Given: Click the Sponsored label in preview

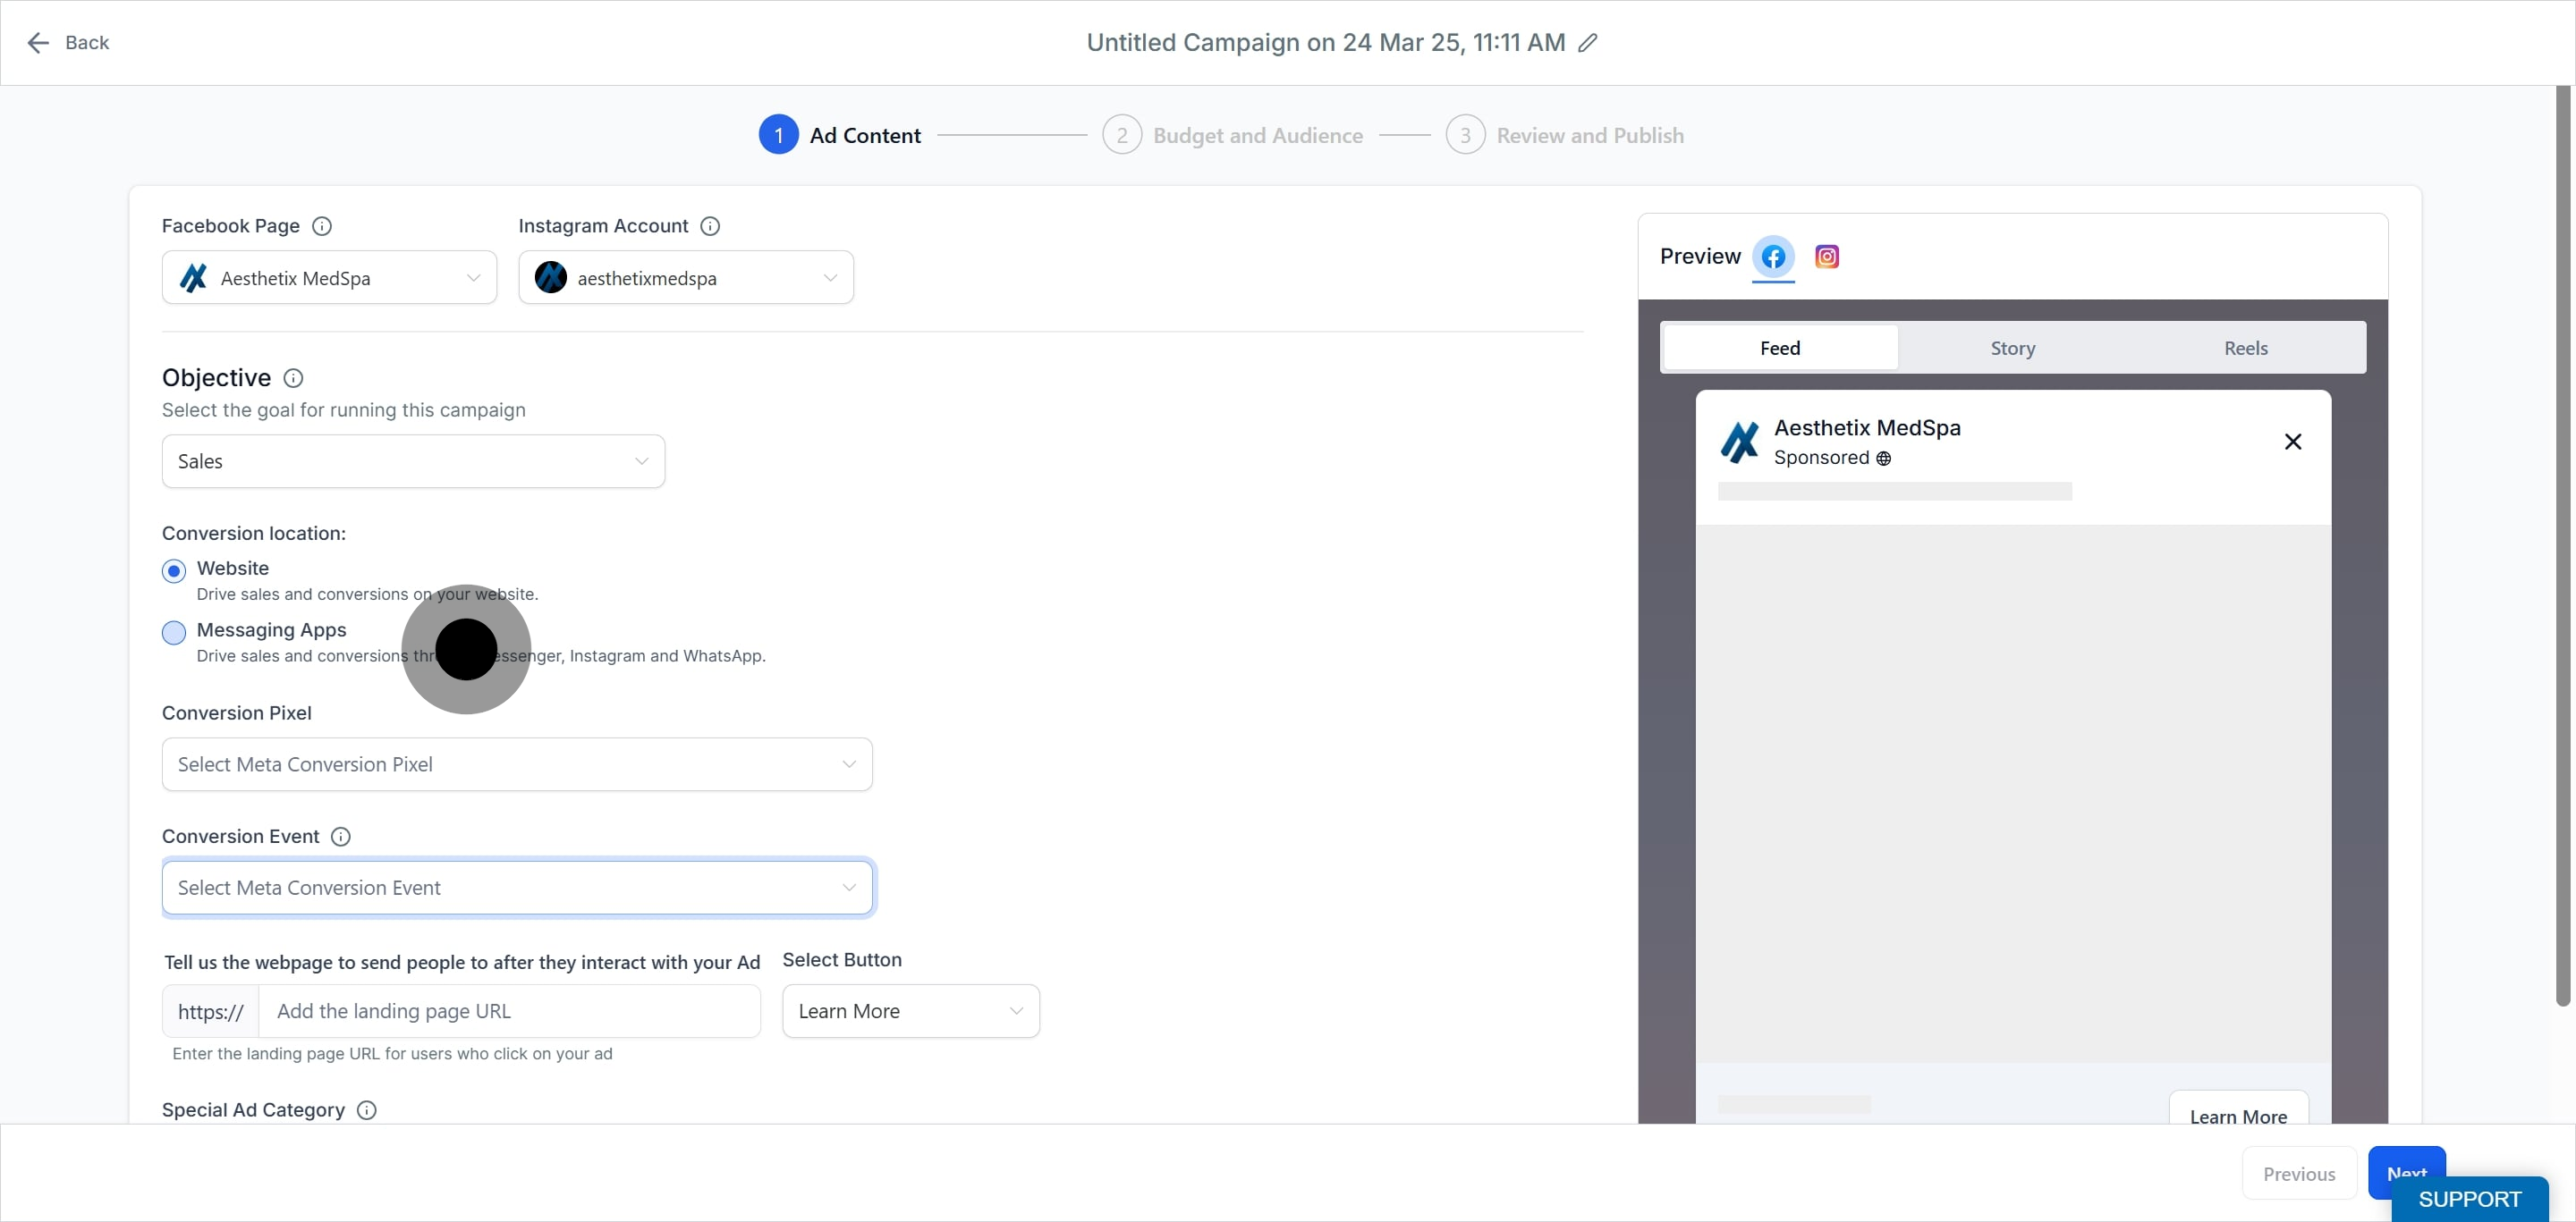Looking at the screenshot, I should [x=1821, y=459].
